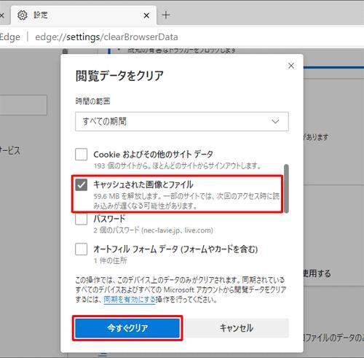Screen dimensions: 364x358
Task: Open a new tab with plus button
Action: coord(166,15)
